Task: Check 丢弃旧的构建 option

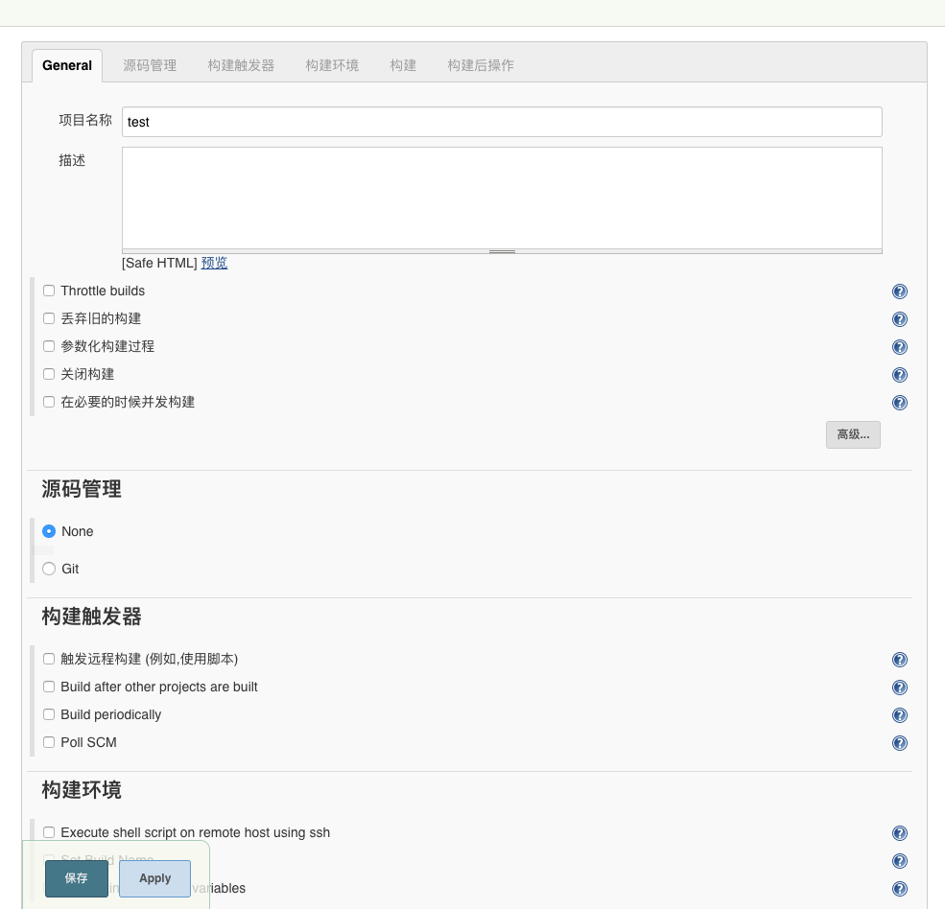Action: click(x=49, y=318)
